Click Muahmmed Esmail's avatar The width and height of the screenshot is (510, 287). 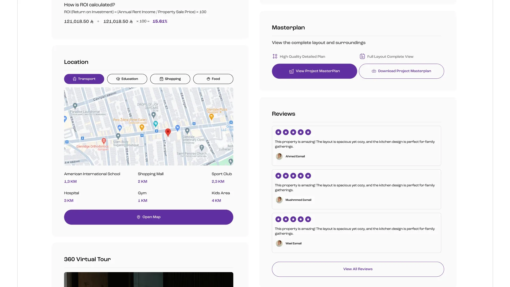click(279, 200)
